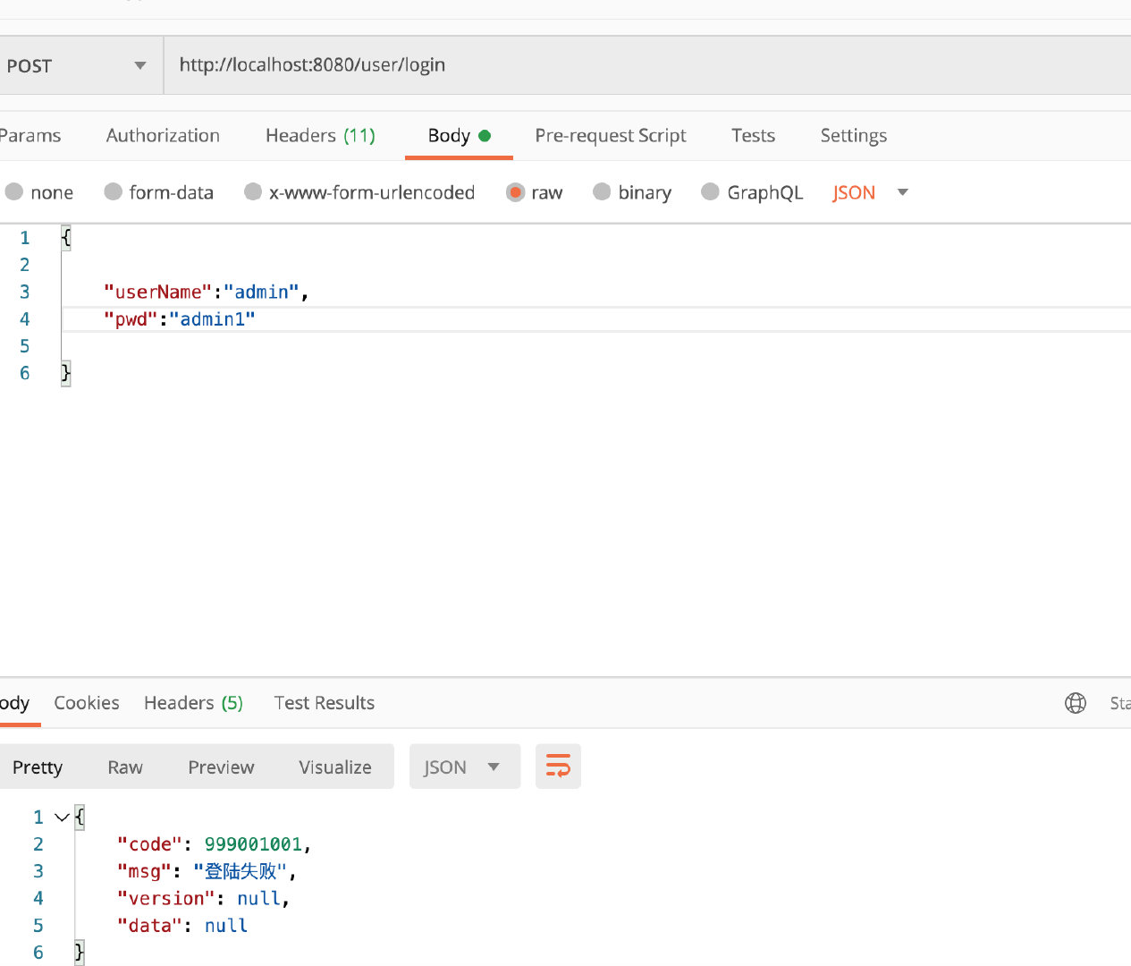This screenshot has height=966, width=1131.
Task: Show the Raw response view
Action: [125, 767]
